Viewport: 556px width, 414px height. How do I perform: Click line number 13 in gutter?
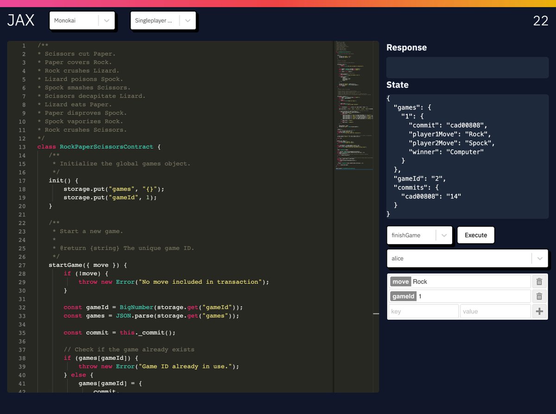coord(22,147)
